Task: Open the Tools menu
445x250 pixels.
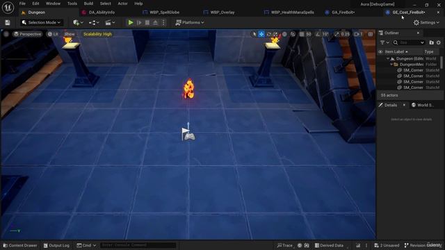Action: click(72, 3)
